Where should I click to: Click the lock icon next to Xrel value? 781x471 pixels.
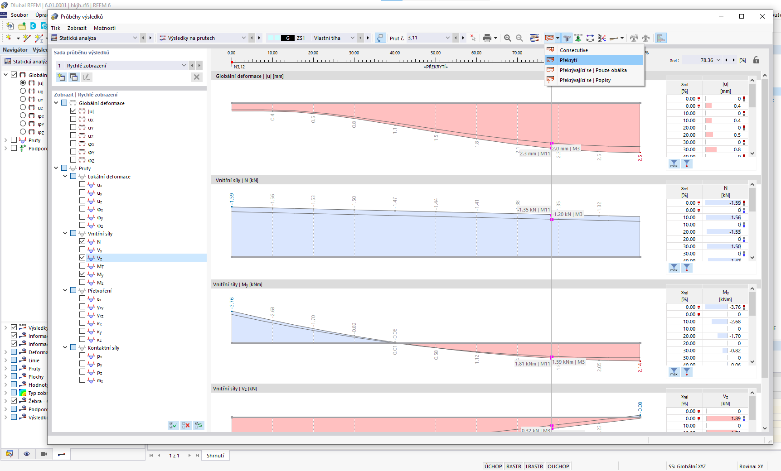[x=756, y=60]
